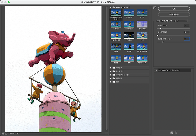Open the エッジのポスタリゼーション filter dropdown
The width and height of the screenshot is (196, 136).
pyautogui.click(x=172, y=21)
